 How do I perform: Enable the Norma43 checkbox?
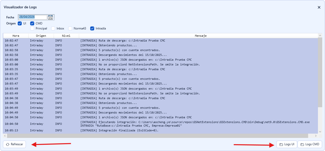70,28
